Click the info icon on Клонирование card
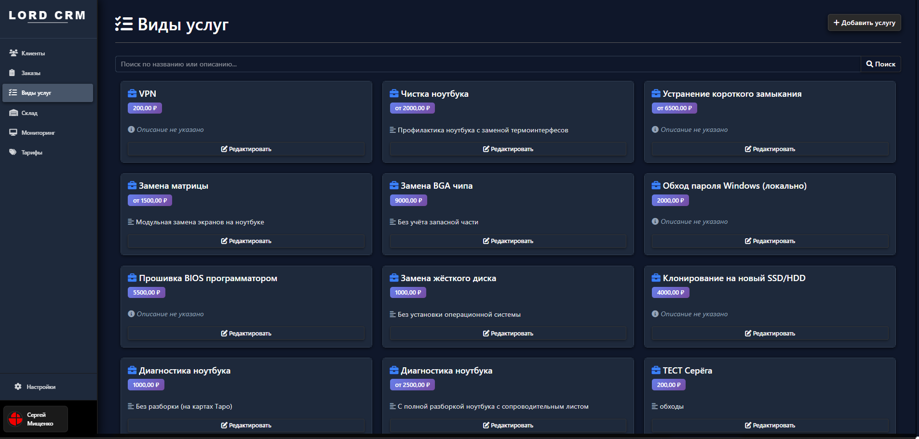Image resolution: width=919 pixels, height=439 pixels. [655, 314]
